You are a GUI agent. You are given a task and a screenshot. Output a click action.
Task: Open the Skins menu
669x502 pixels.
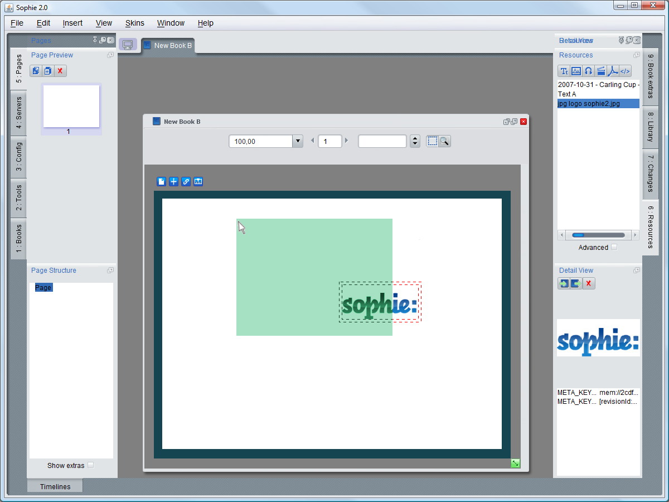pos(135,23)
